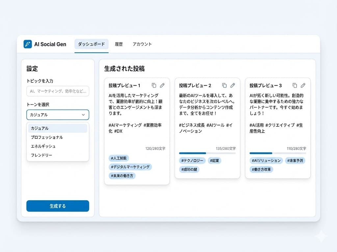This screenshot has width=337, height=252.
Task: Select プロフェッショナル from the tone list
Action: 47,137
